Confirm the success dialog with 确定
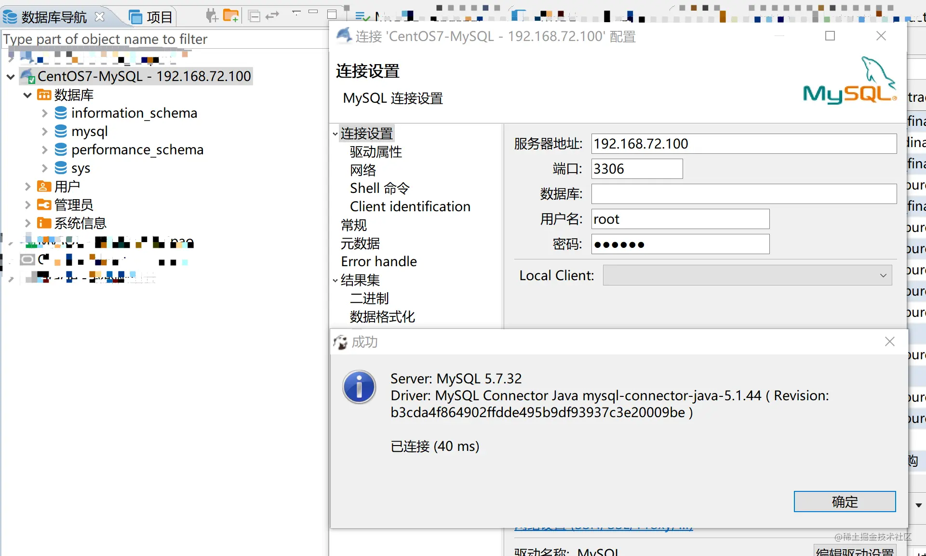This screenshot has width=926, height=556. (845, 502)
